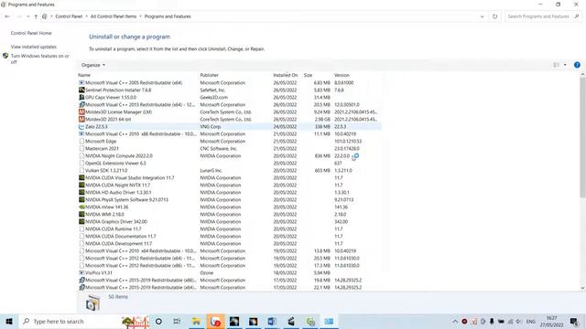
Task: Click the vertical scrollbar thumb
Action: tap(582, 138)
